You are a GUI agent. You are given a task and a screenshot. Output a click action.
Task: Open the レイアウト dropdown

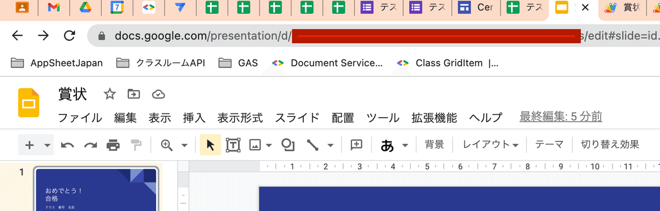491,145
